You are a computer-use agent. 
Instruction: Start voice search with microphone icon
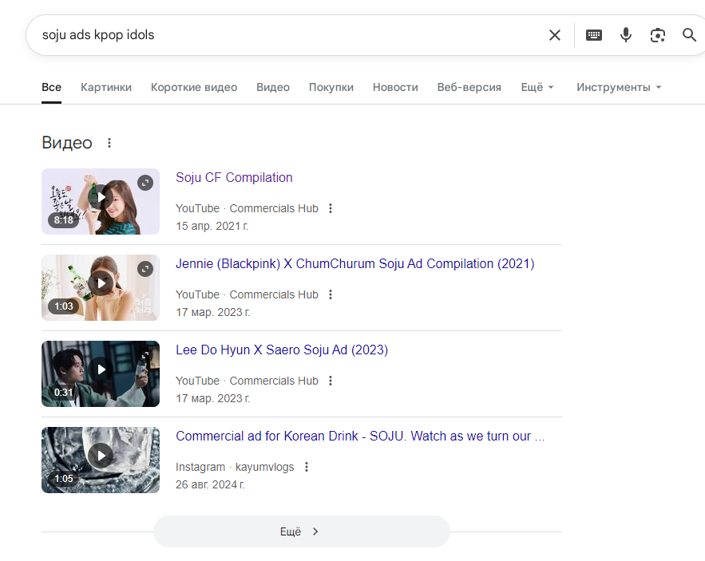[626, 35]
